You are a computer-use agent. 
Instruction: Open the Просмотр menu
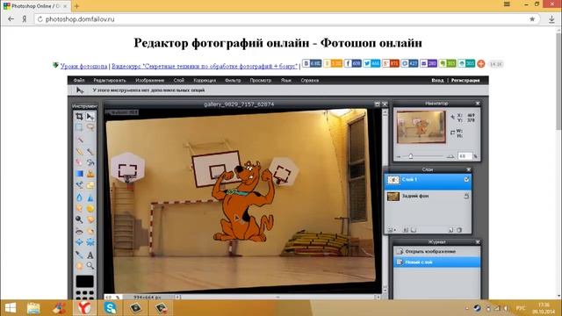261,80
